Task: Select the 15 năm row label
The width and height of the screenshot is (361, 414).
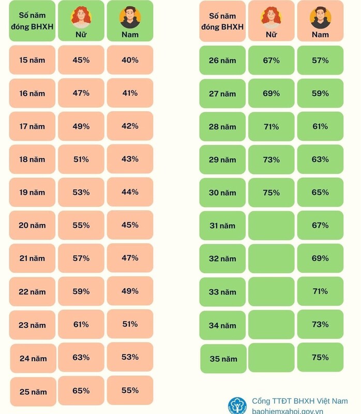Action: coord(32,60)
